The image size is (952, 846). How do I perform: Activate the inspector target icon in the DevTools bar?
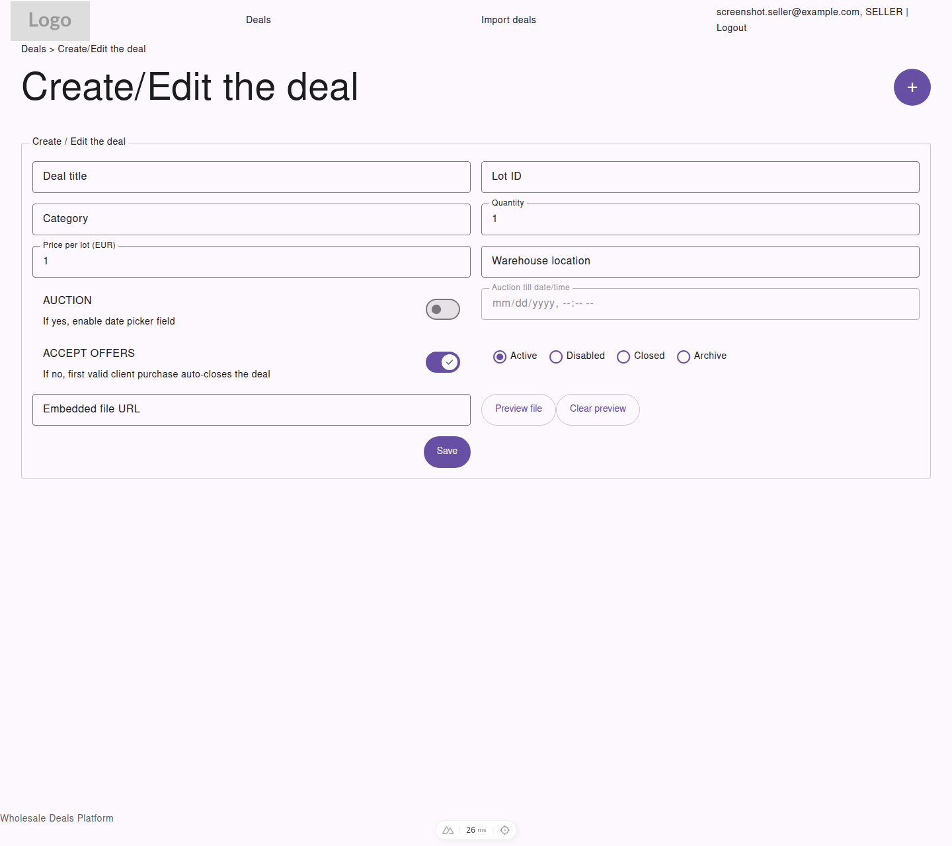click(x=504, y=830)
